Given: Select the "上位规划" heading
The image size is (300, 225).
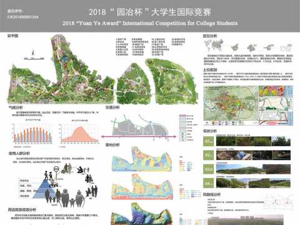Looking at the screenshot, I should click(210, 69).
